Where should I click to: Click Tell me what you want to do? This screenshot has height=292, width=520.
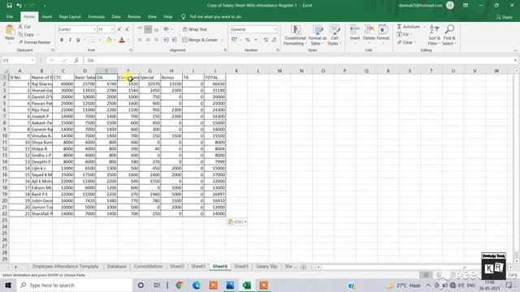pyautogui.click(x=214, y=16)
